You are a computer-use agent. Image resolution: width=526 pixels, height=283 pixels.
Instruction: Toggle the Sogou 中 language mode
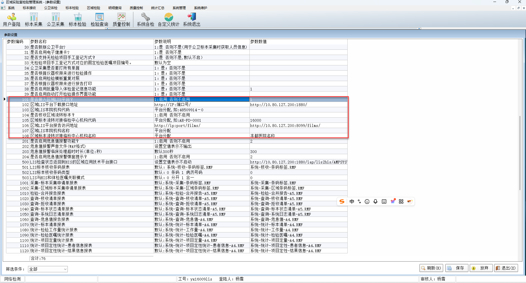coord(352,202)
